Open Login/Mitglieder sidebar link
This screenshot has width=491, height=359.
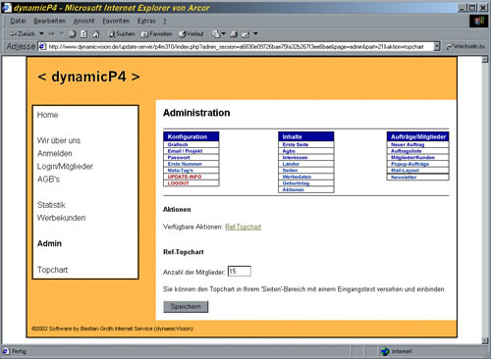[65, 167]
